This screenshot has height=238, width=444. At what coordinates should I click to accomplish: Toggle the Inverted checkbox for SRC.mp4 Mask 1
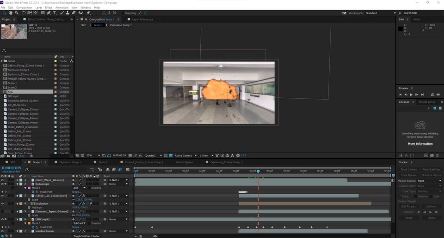pyautogui.click(x=89, y=223)
